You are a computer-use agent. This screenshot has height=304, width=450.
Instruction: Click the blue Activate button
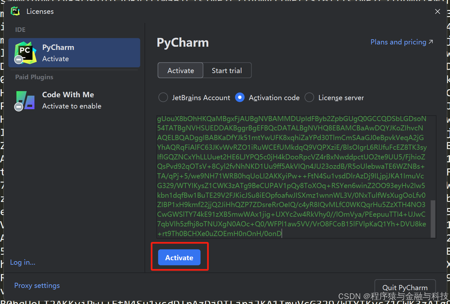click(179, 257)
